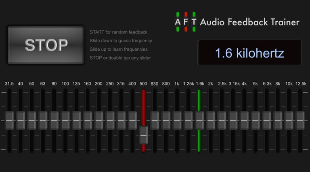Viewport: 310px width, 172px height.
Task: Select the 250 Hz slider knob
Action: coord(110,120)
